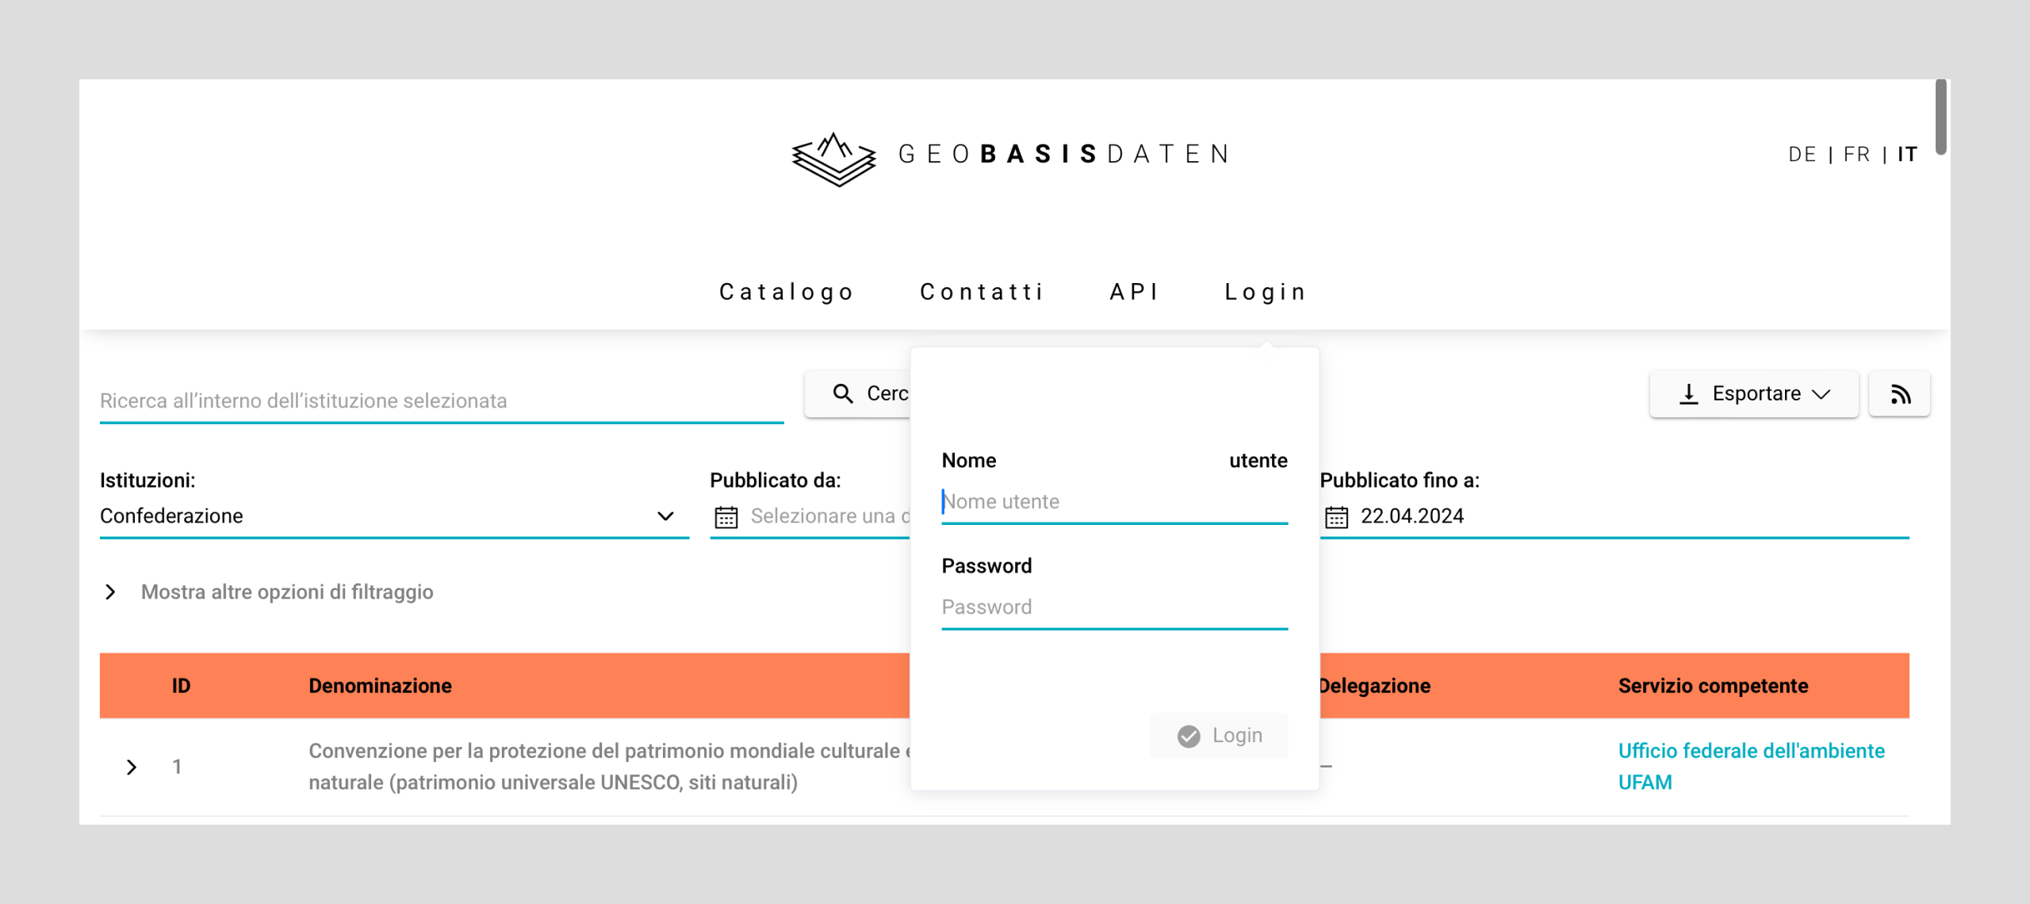This screenshot has height=904, width=2030.
Task: Click the page vertical scrollbar thumb
Action: click(x=1940, y=117)
